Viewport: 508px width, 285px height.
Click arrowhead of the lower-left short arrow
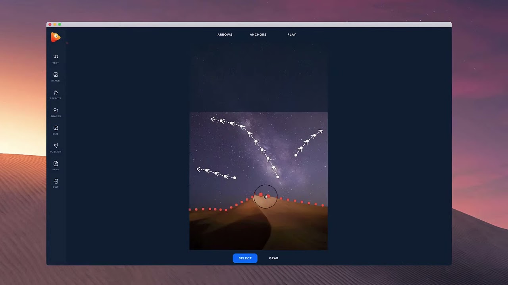(x=198, y=169)
